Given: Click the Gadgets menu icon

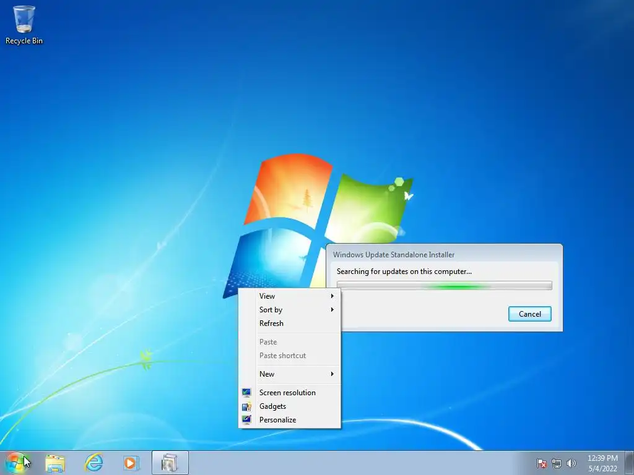Looking at the screenshot, I should [x=246, y=406].
